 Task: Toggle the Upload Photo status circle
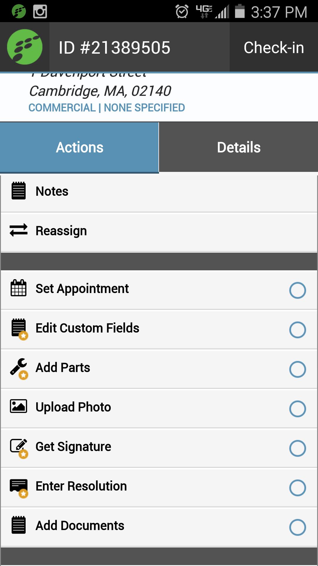297,409
